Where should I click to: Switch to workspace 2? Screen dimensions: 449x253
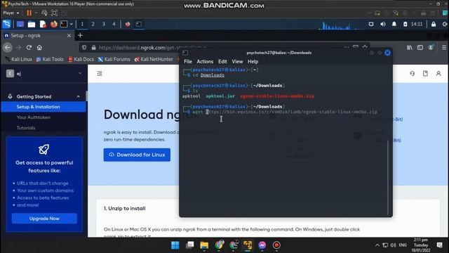click(x=93, y=24)
